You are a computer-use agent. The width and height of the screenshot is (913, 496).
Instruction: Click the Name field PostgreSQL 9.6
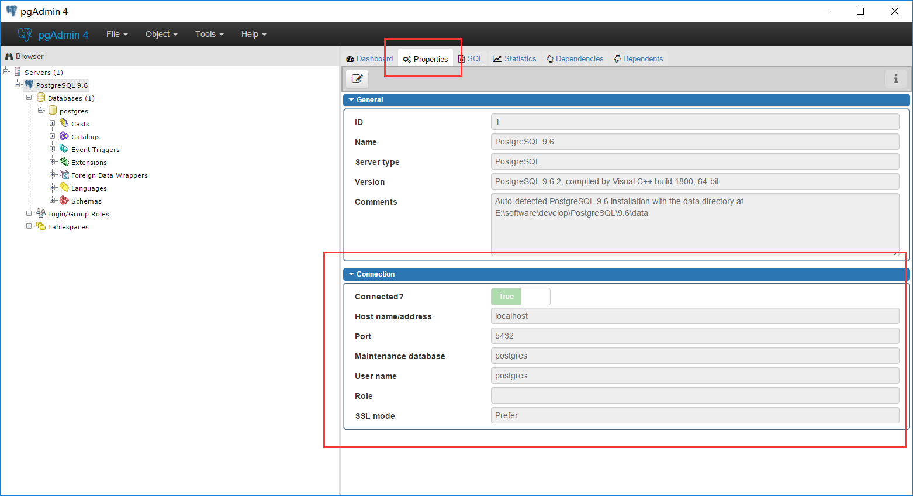coord(695,142)
